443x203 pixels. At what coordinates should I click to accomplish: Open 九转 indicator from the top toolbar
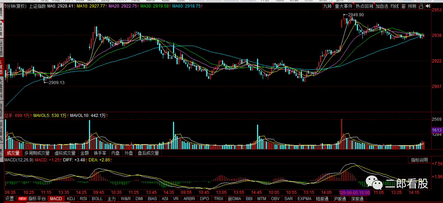tap(327, 6)
